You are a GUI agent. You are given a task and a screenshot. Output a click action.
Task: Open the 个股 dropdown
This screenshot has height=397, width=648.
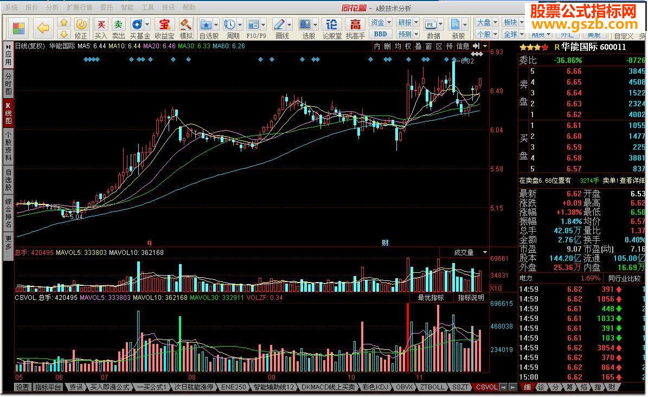[x=487, y=34]
